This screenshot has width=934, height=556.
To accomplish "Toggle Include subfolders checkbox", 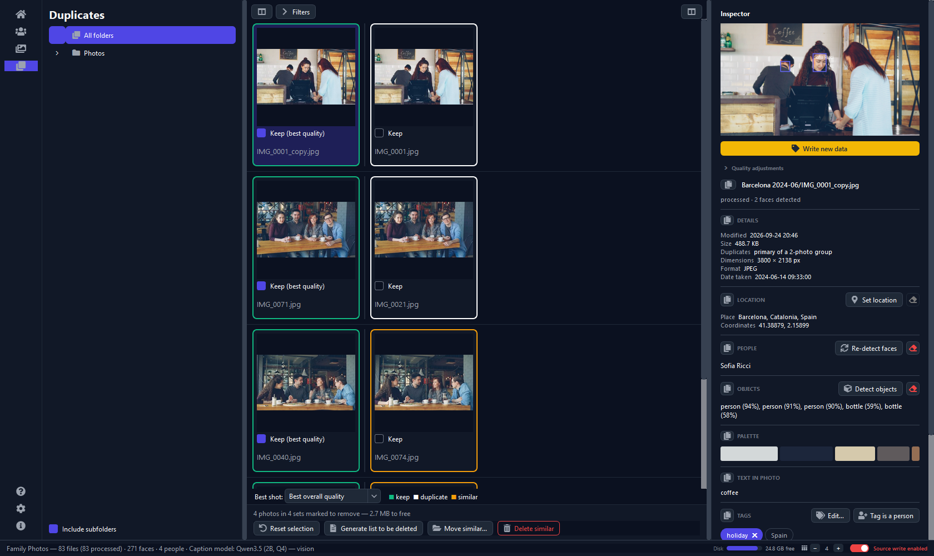I will coord(53,529).
